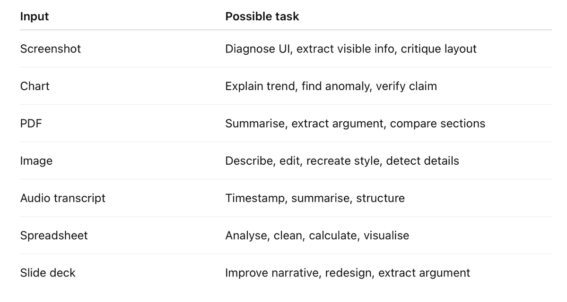Click the words detect details
The width and height of the screenshot is (567, 302).
(422, 160)
